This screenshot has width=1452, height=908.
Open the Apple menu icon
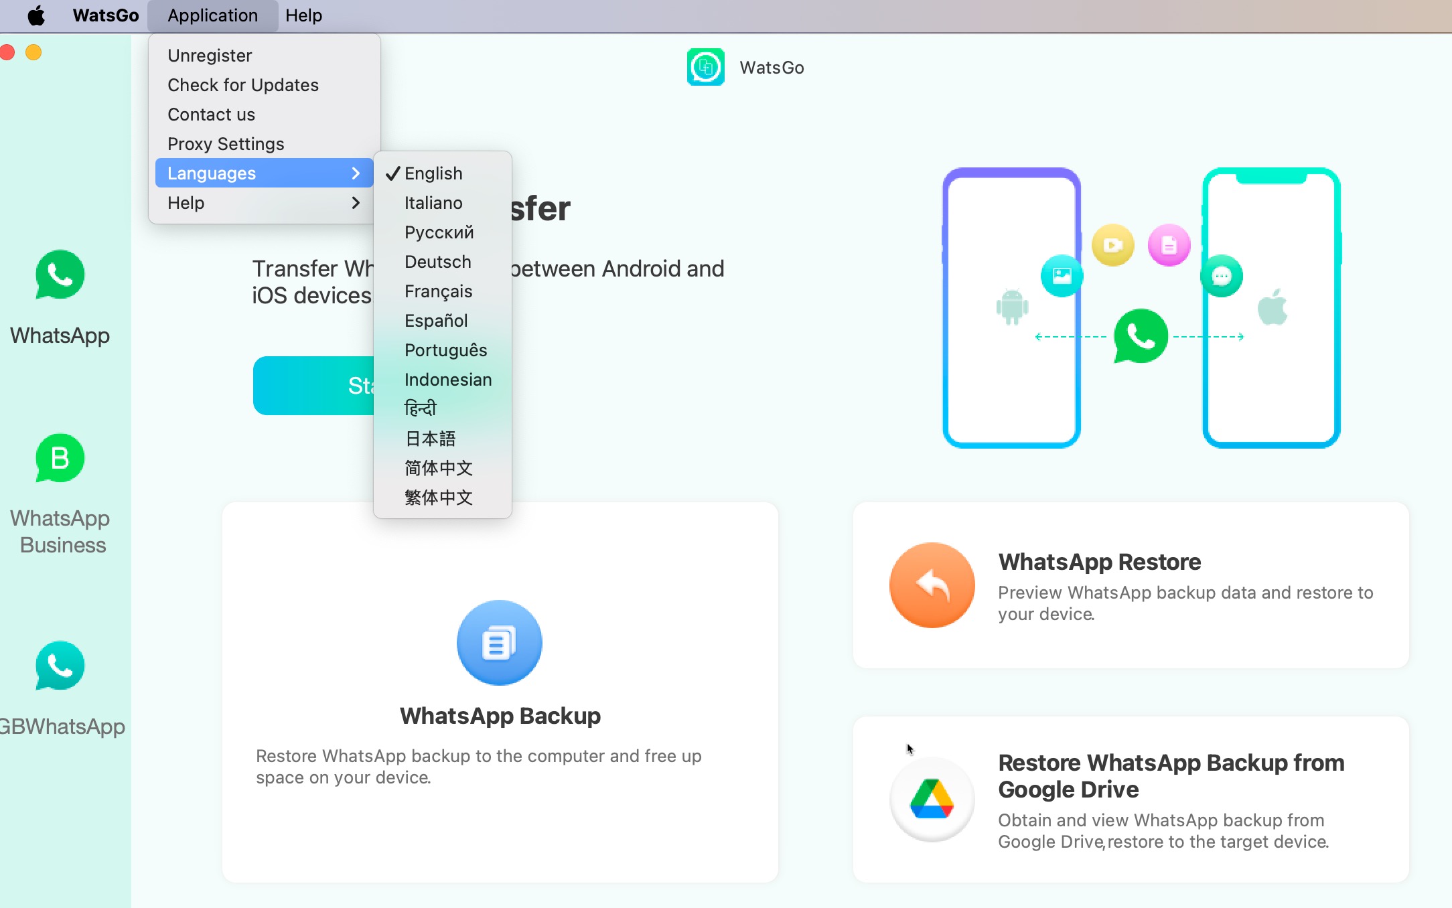pyautogui.click(x=36, y=15)
